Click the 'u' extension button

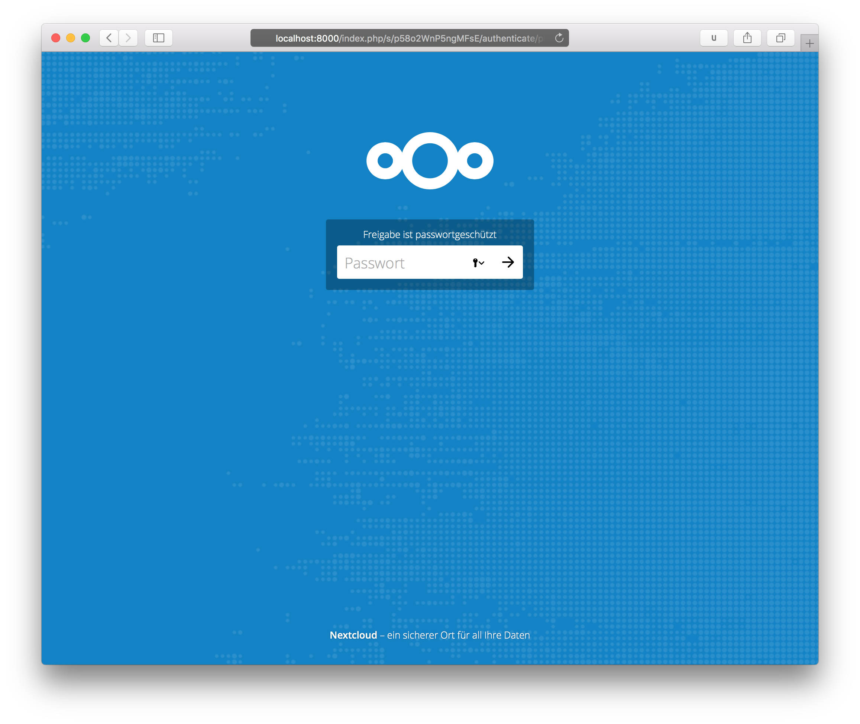click(x=714, y=38)
